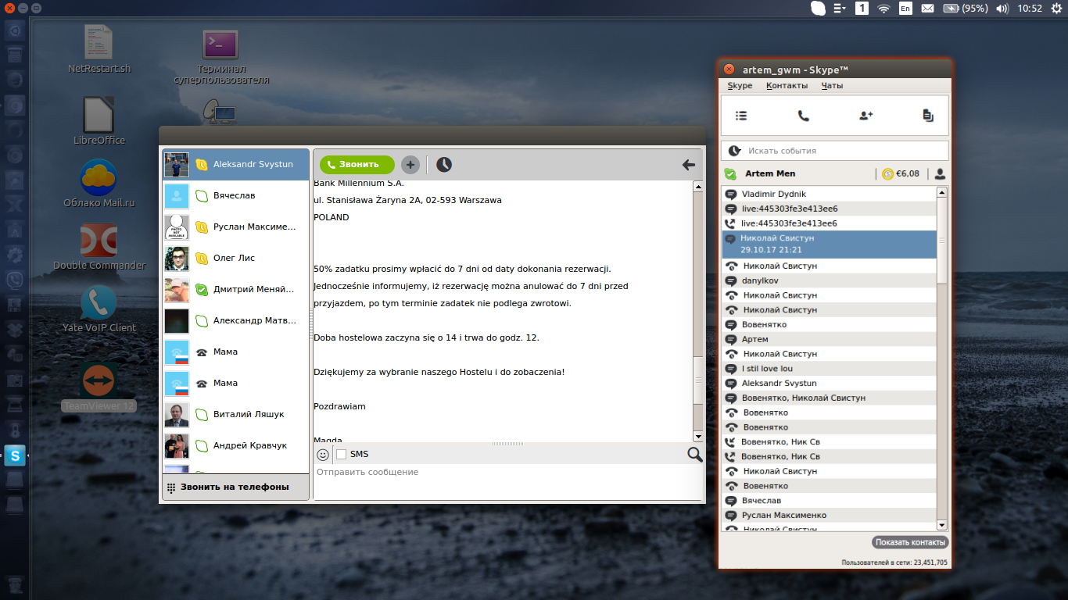
Task: Select contact Виталий Ляшук
Action: 235,414
